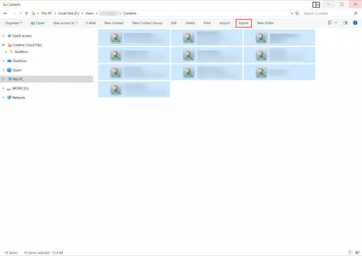
Task: Open the help icon
Action: (355, 22)
